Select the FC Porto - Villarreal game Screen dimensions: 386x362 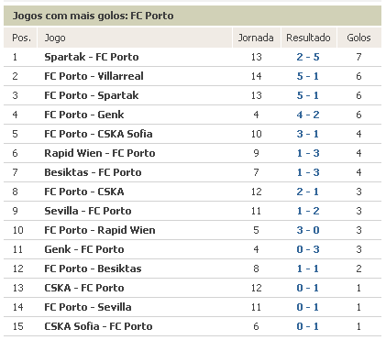94,76
